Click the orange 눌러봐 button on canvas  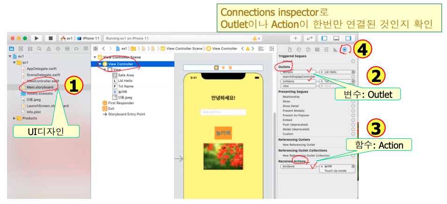[x=223, y=133]
